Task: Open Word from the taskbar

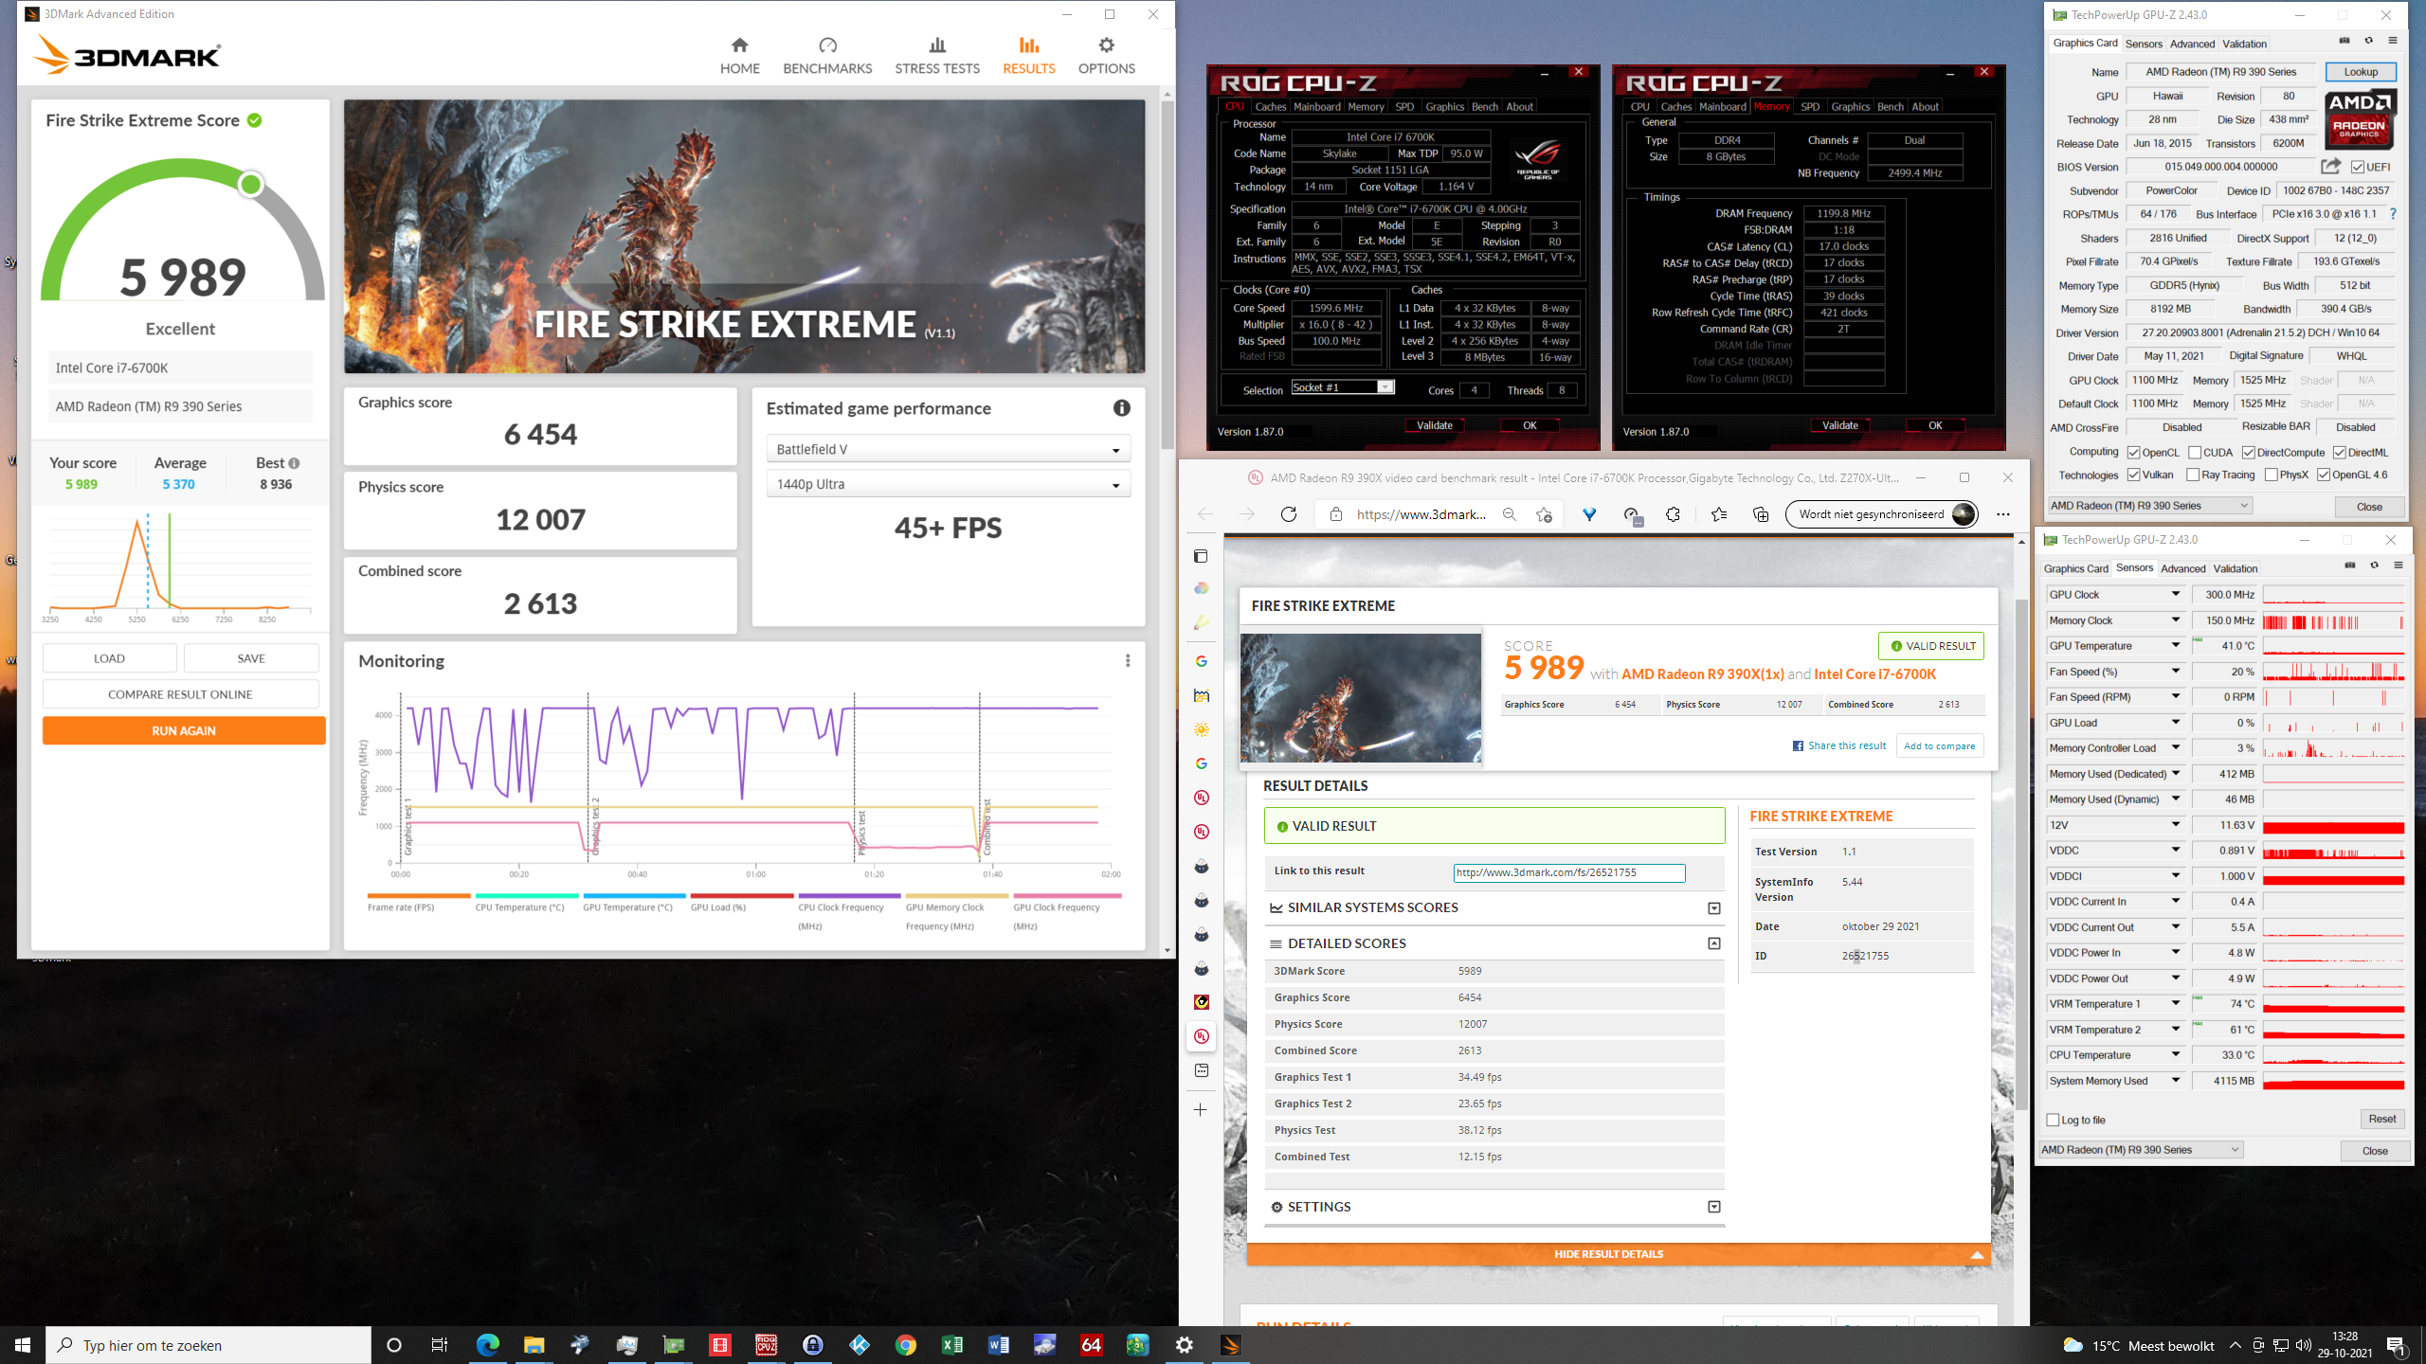Action: point(998,1345)
